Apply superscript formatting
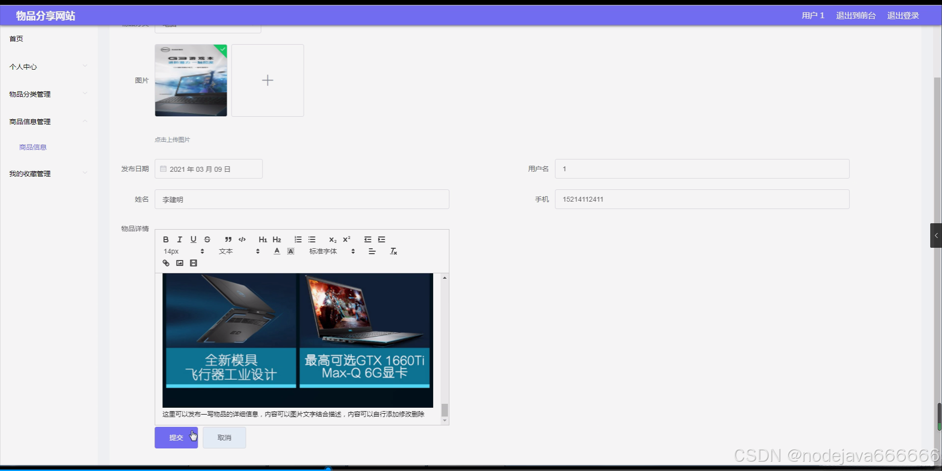The image size is (942, 471). pyautogui.click(x=346, y=239)
